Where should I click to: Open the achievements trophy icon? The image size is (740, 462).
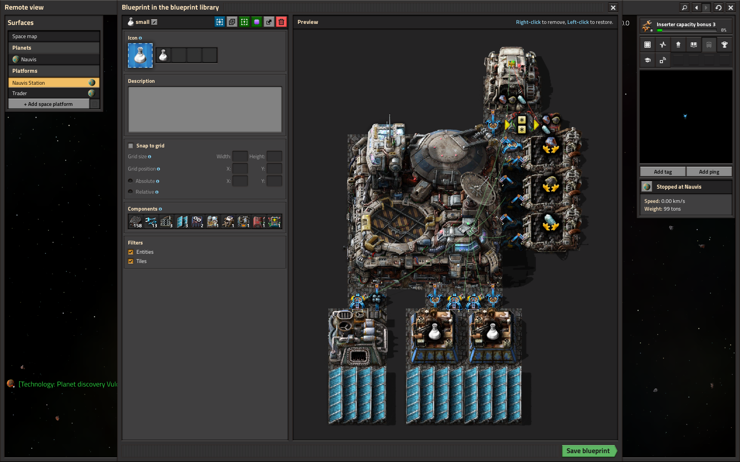point(724,45)
